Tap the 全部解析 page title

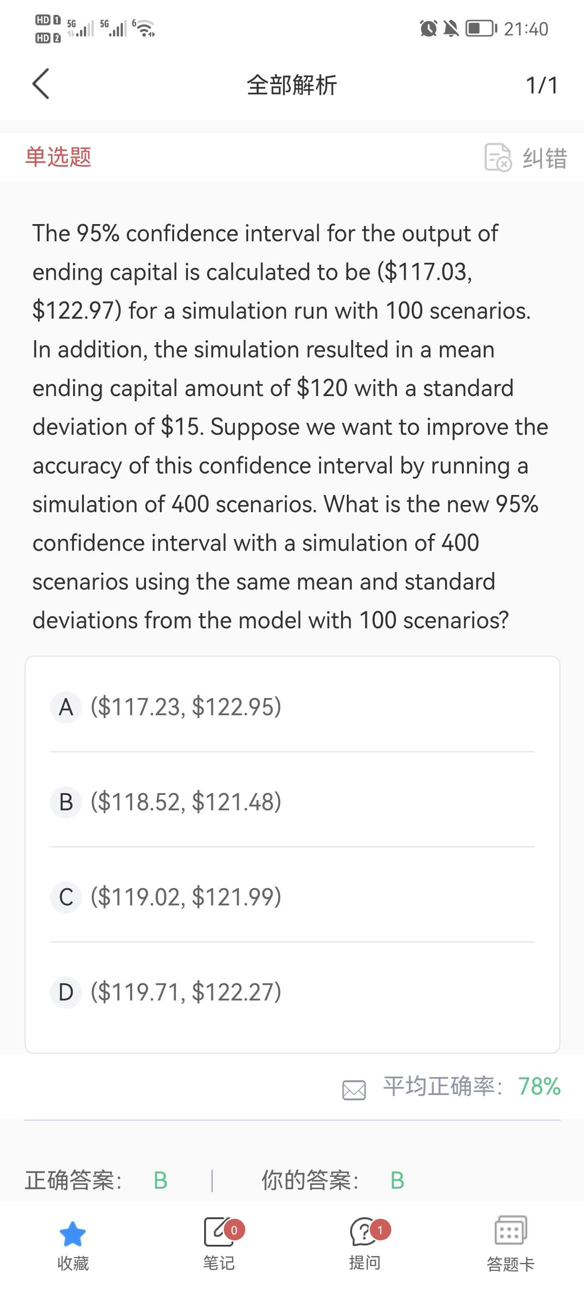click(292, 85)
